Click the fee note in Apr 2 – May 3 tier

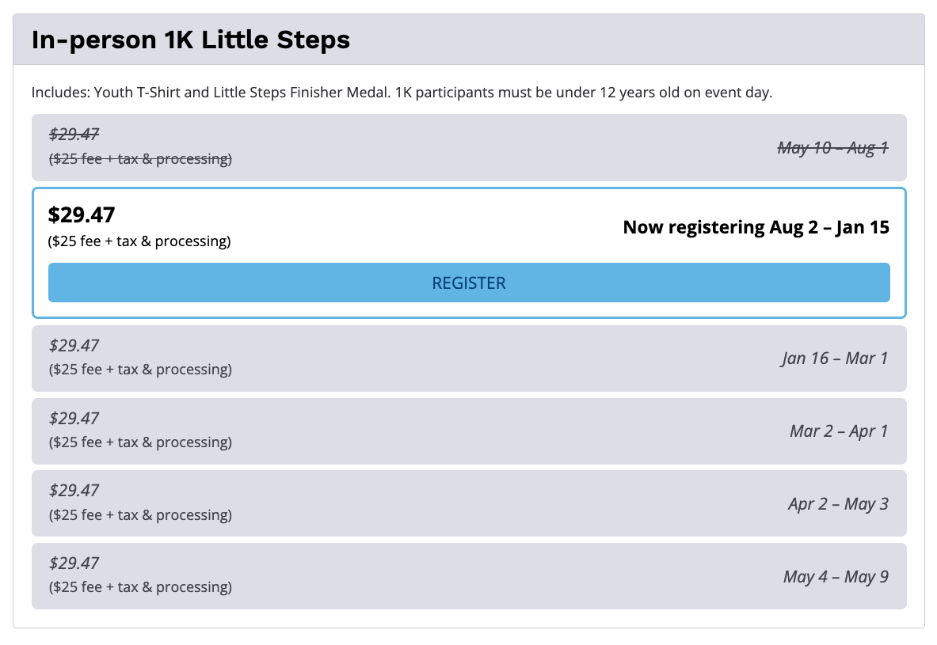point(140,515)
